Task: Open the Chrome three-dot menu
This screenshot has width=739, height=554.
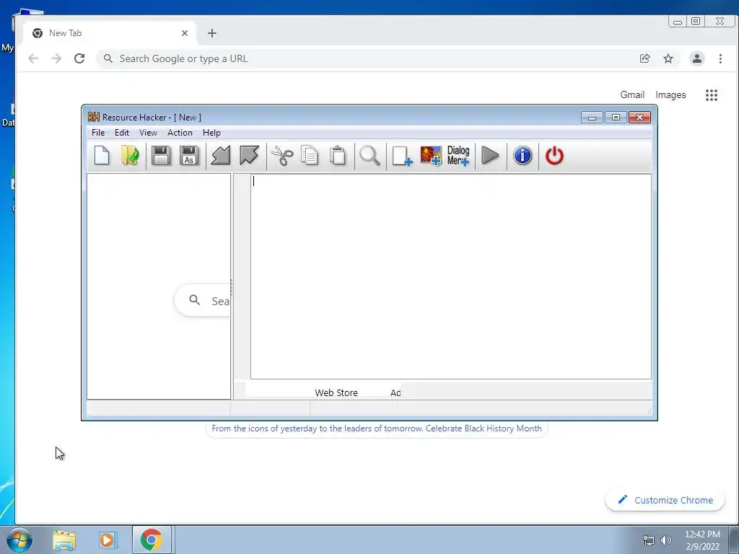Action: (720, 58)
